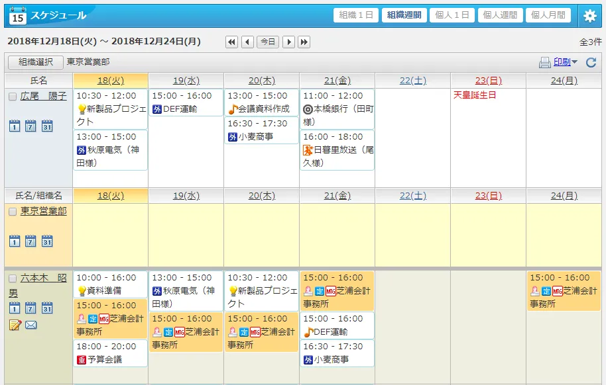
Task: Jump back a week with double-left arrow
Action: [231, 42]
